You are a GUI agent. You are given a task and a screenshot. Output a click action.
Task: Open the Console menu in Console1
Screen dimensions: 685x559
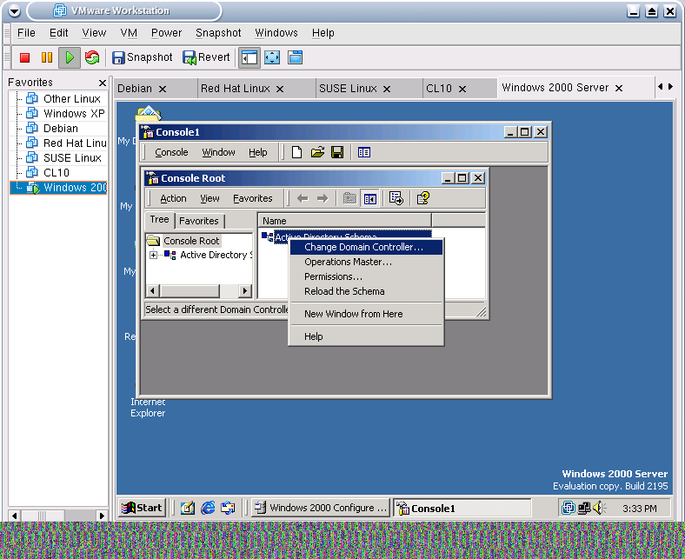(171, 152)
